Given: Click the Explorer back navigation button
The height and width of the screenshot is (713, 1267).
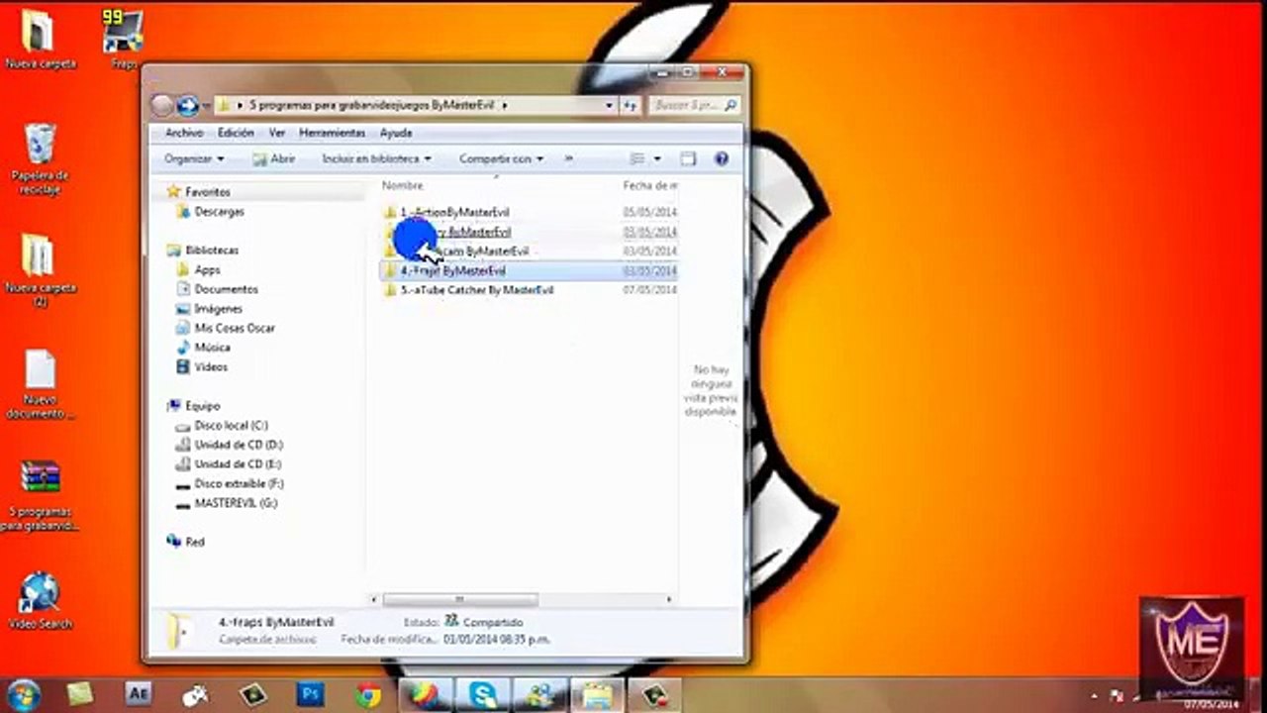Looking at the screenshot, I should (x=162, y=105).
